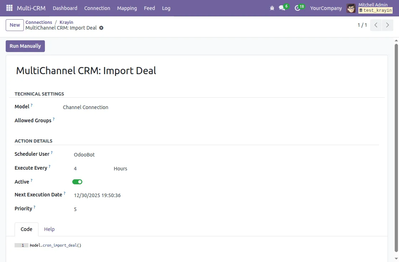Click the test_krayin database badge
399x262 pixels.
[x=375, y=10]
